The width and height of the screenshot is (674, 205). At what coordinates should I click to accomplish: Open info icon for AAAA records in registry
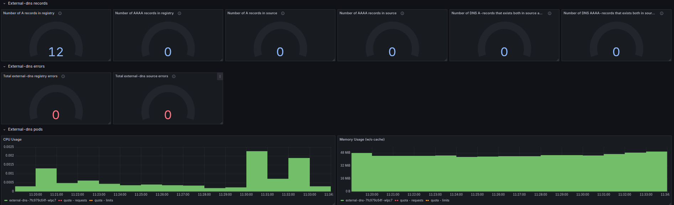[x=179, y=14]
